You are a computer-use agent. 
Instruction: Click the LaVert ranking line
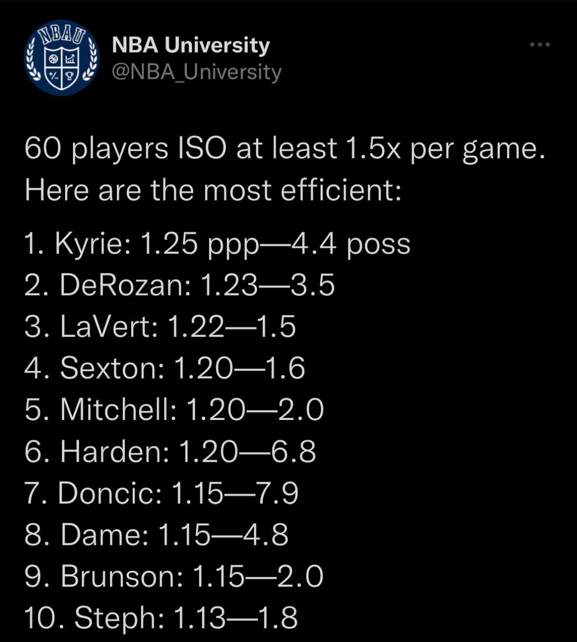(160, 326)
